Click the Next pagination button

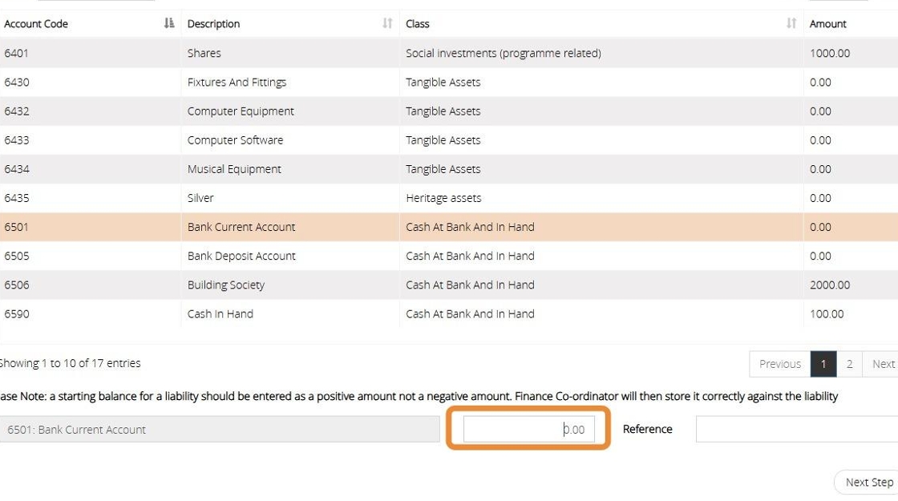(883, 364)
